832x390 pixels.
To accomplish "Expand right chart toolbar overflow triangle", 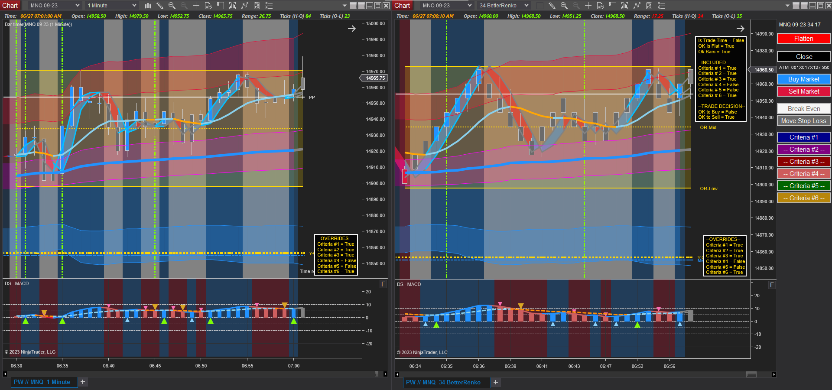I will [788, 6].
